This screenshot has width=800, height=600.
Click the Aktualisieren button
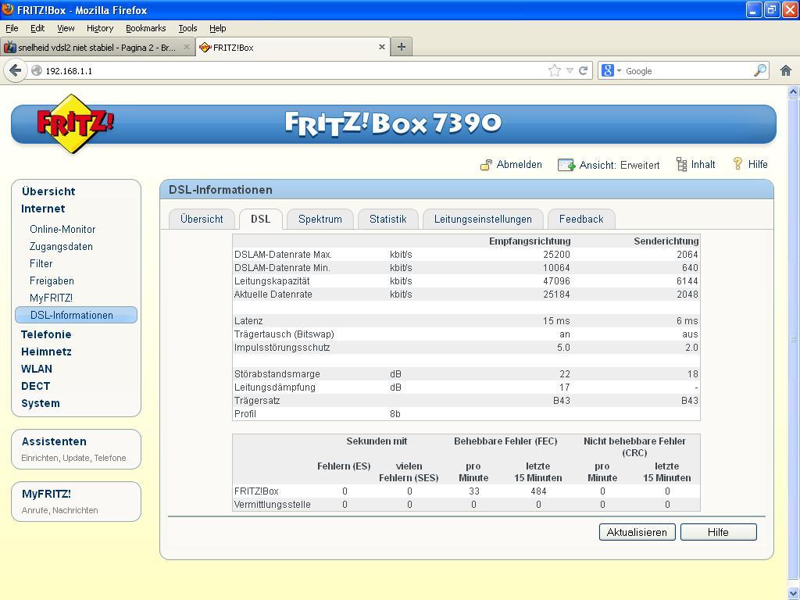[x=637, y=532]
